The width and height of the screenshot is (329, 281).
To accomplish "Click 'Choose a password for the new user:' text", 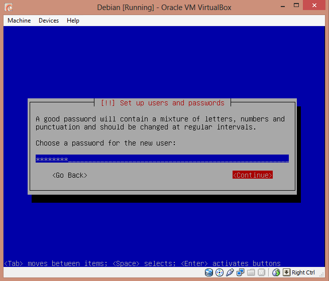I will [105, 143].
